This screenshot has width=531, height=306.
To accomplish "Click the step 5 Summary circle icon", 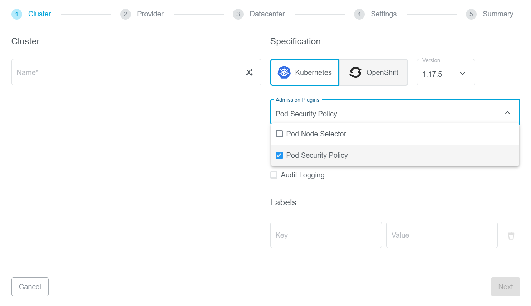I will point(471,14).
